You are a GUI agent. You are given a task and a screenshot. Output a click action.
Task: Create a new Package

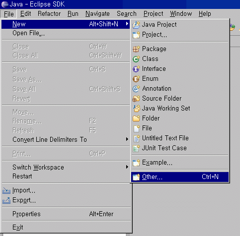click(x=180, y=49)
